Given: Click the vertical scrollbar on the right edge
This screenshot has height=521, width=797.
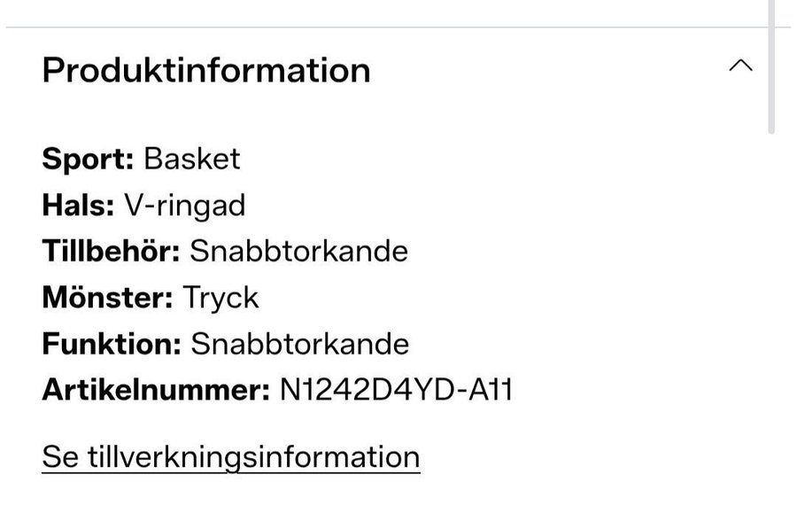Looking at the screenshot, I should 771,66.
